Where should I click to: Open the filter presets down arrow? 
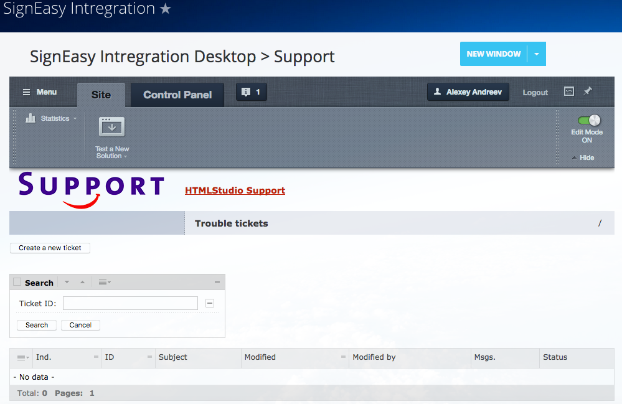(67, 282)
